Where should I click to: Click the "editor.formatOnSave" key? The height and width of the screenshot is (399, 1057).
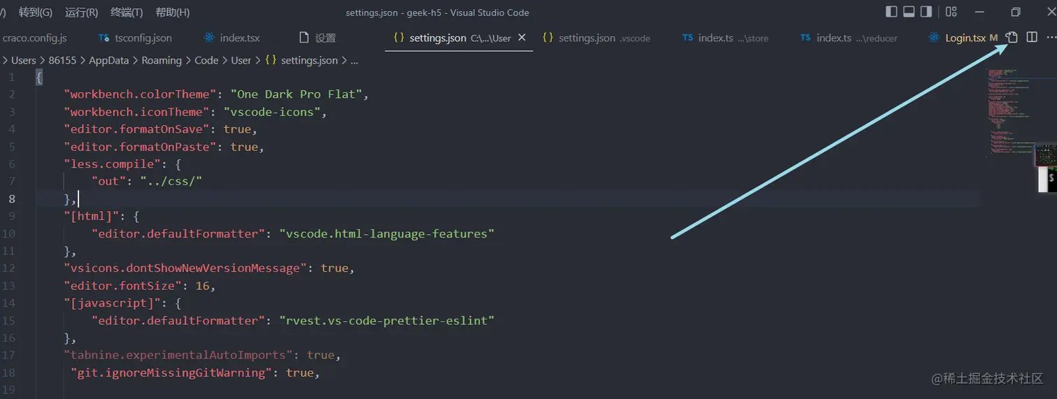[136, 129]
